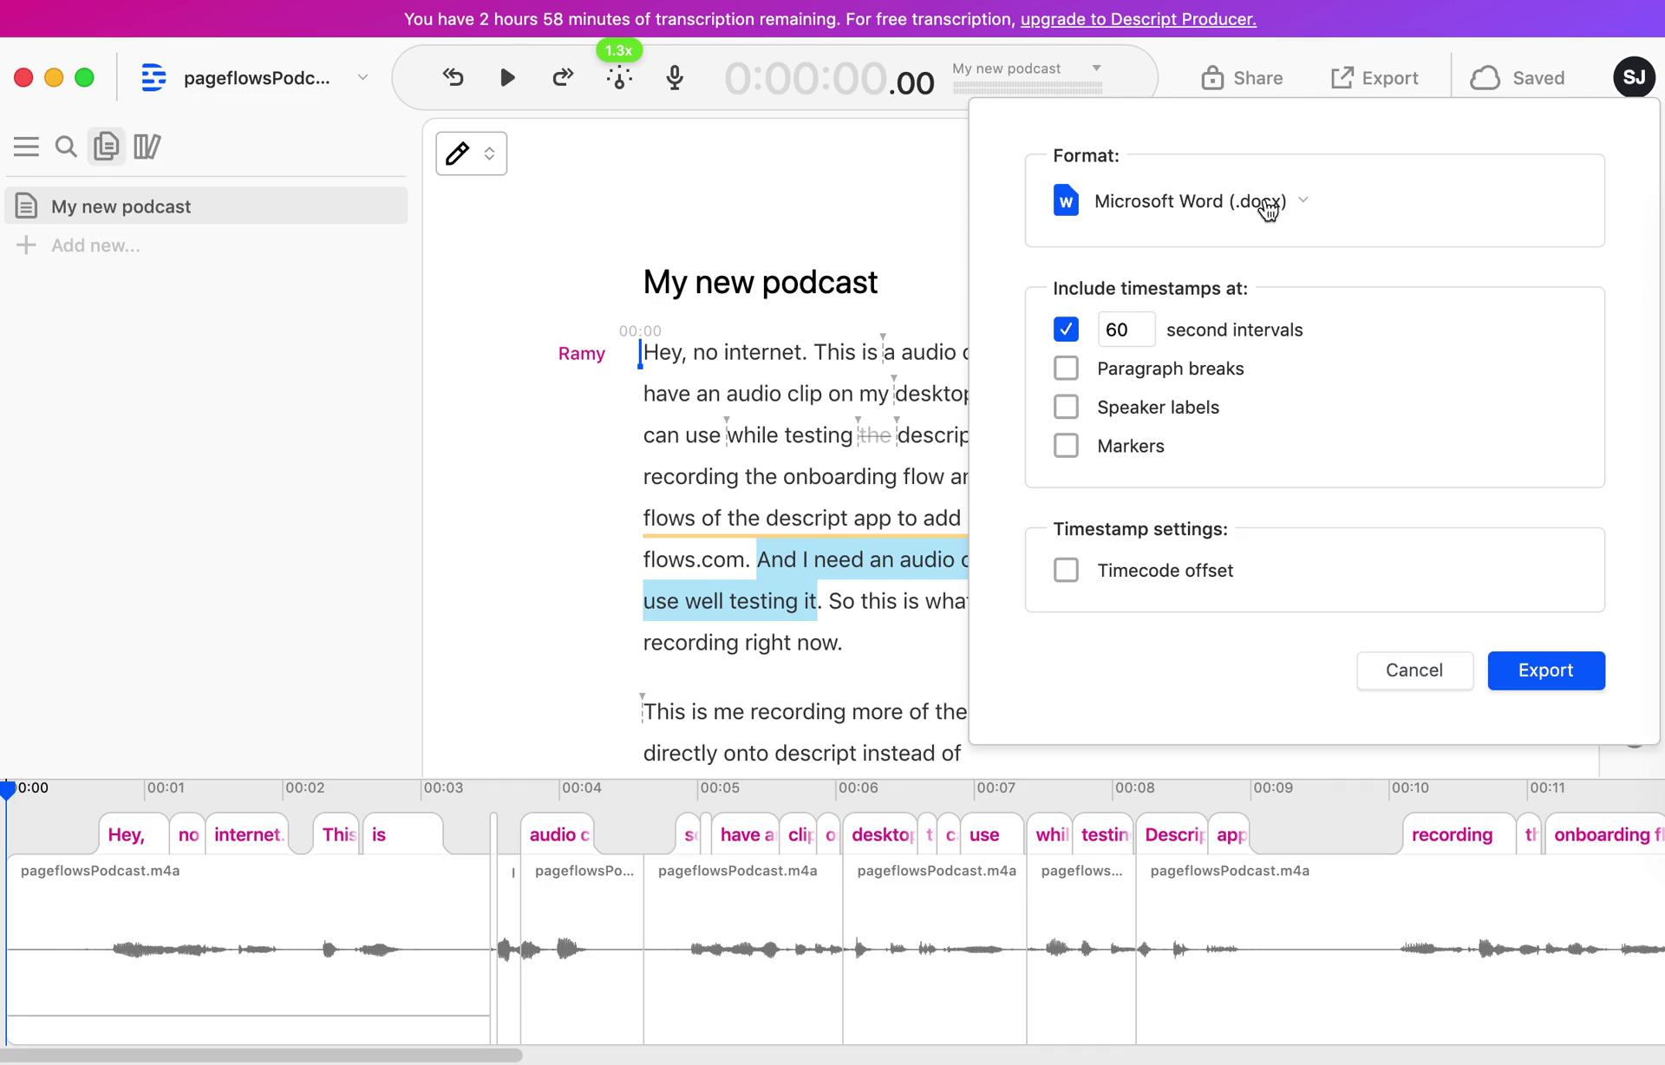This screenshot has width=1665, height=1065.
Task: Click the Export button to save file
Action: [1544, 670]
